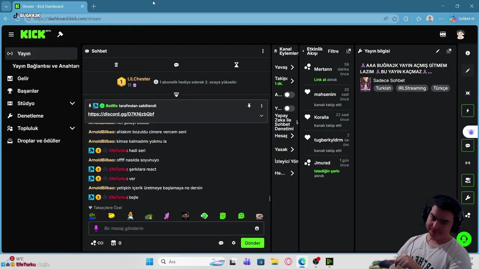The image size is (479, 269).
Task: Click the lightning bolt icon in right sidebar
Action: 468,111
